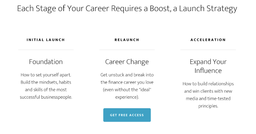This screenshot has width=256, height=134.
Task: Click the Expand Your Influence description paragraph
Action: tap(208, 95)
